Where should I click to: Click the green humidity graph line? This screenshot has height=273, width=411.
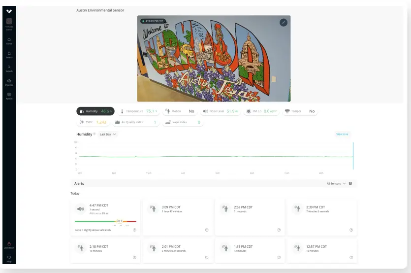(216, 156)
